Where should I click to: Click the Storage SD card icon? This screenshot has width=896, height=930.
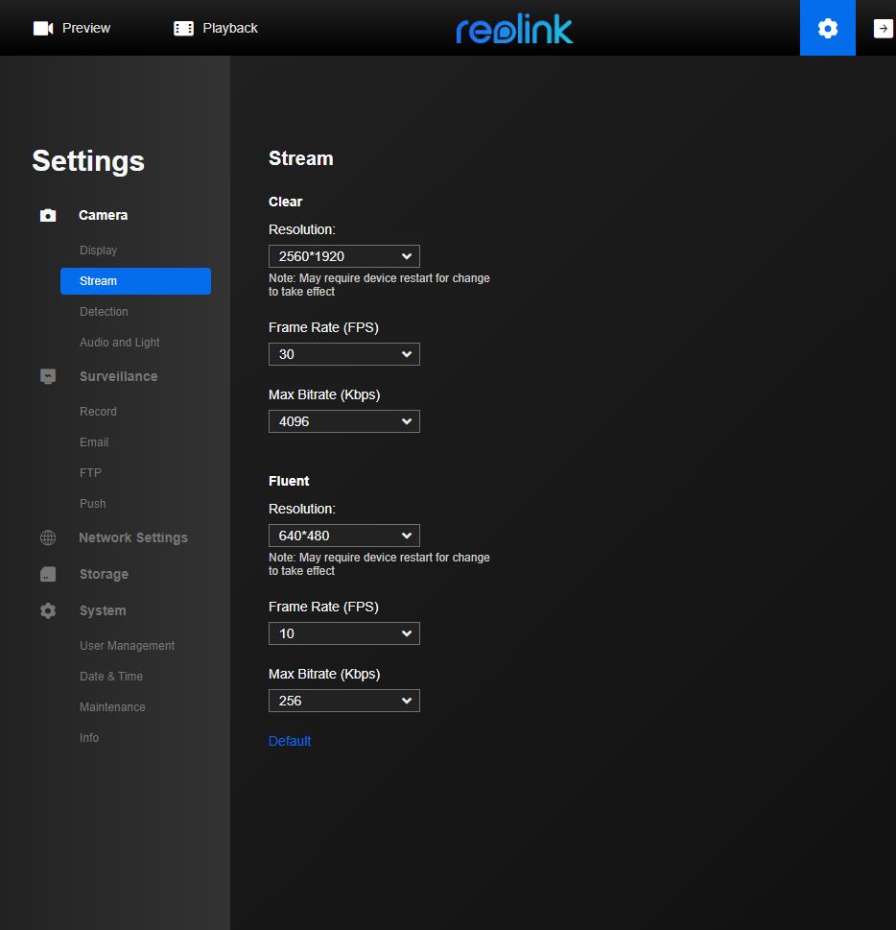[48, 574]
